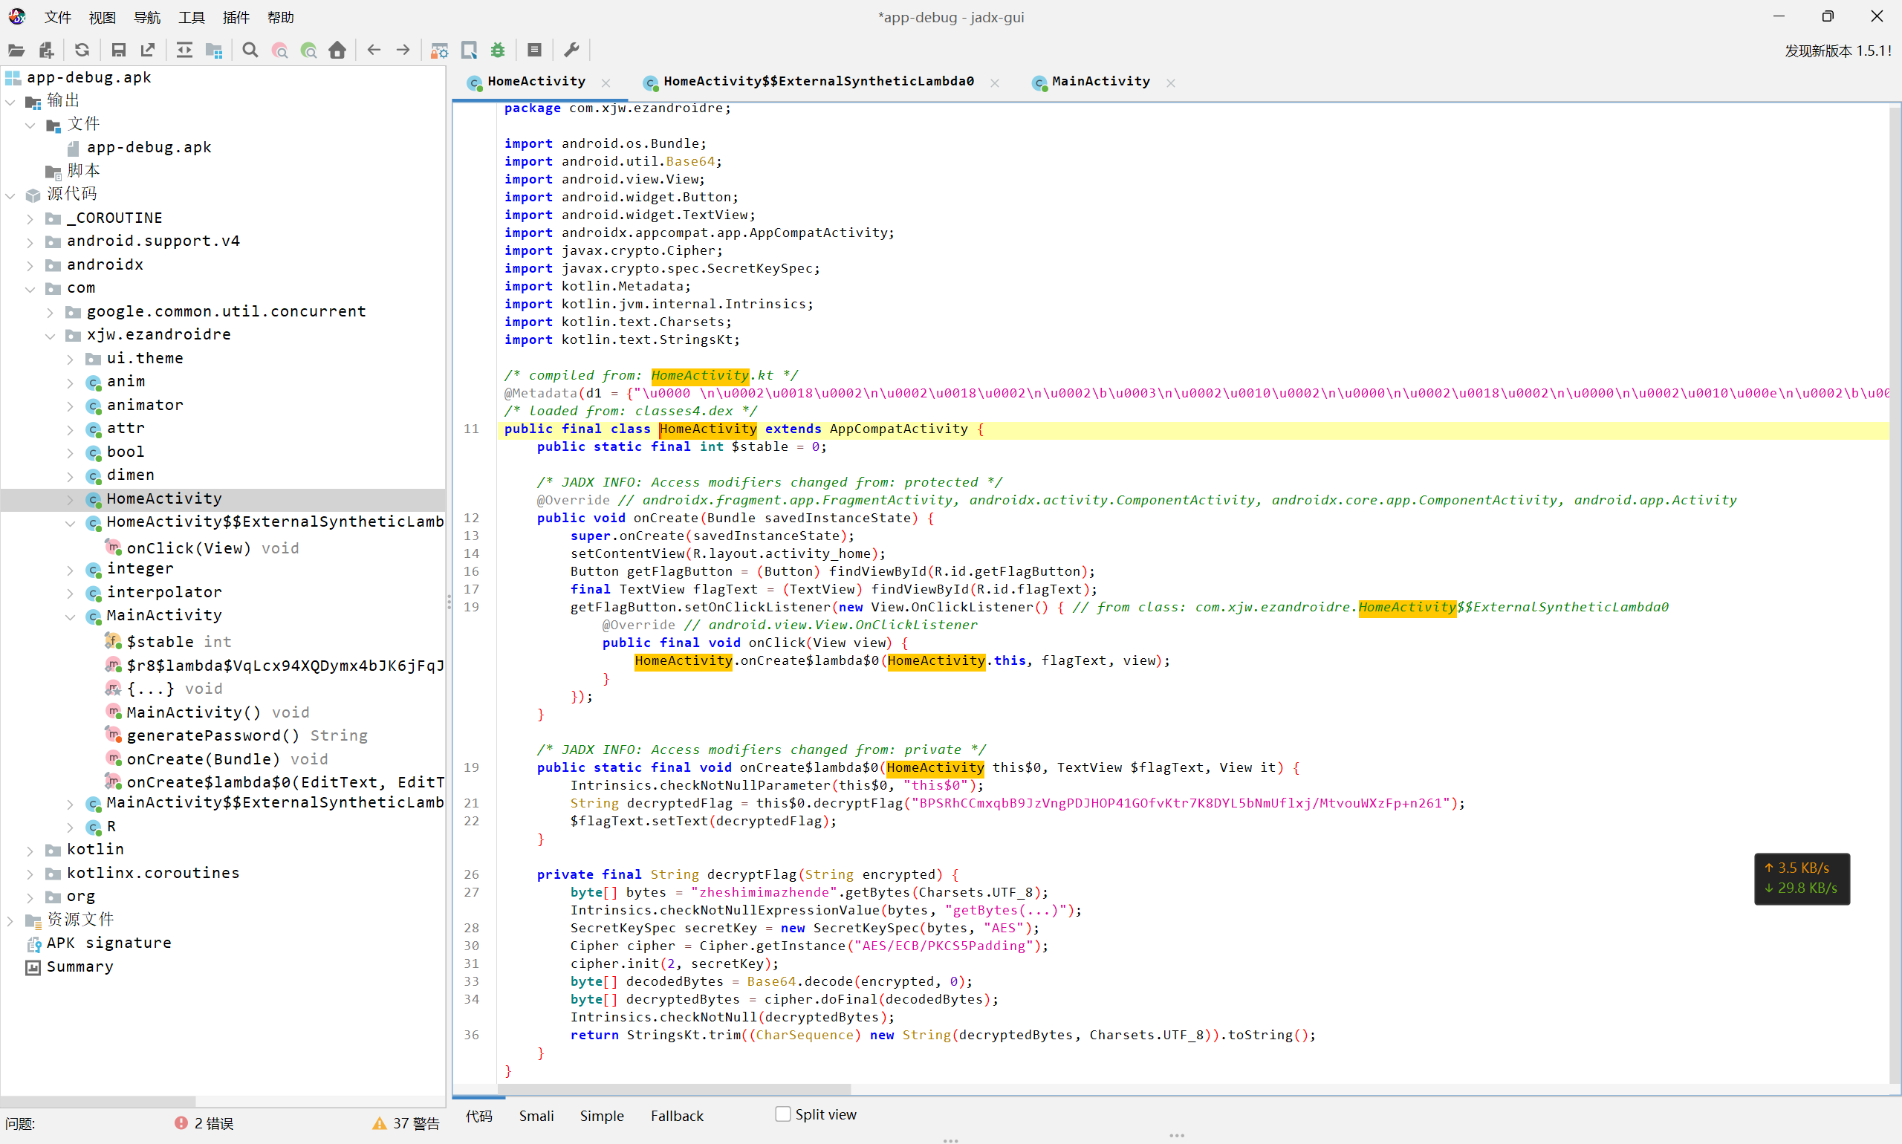Screen dimensions: 1902x1144
Task: Toggle deobfuscation lock-gear icon
Action: pyautogui.click(x=439, y=50)
